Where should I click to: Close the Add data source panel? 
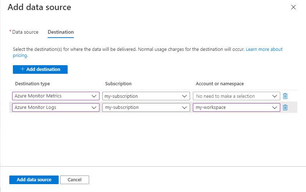[293, 7]
